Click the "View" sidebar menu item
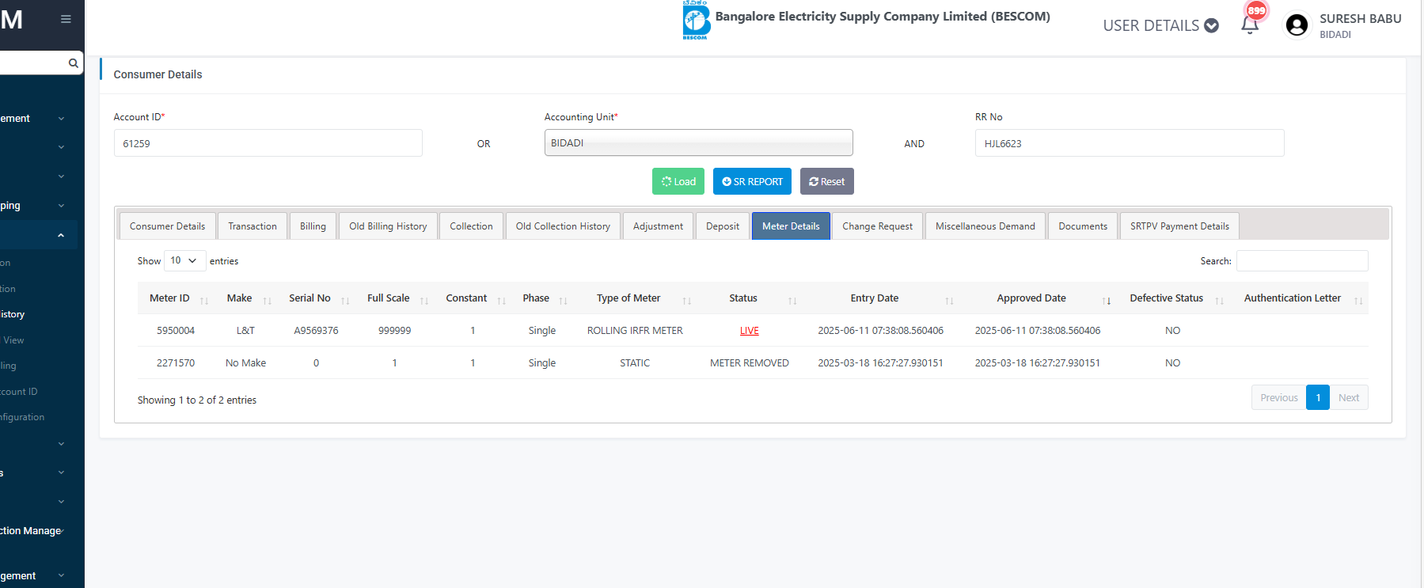This screenshot has width=1424, height=588. click(13, 340)
